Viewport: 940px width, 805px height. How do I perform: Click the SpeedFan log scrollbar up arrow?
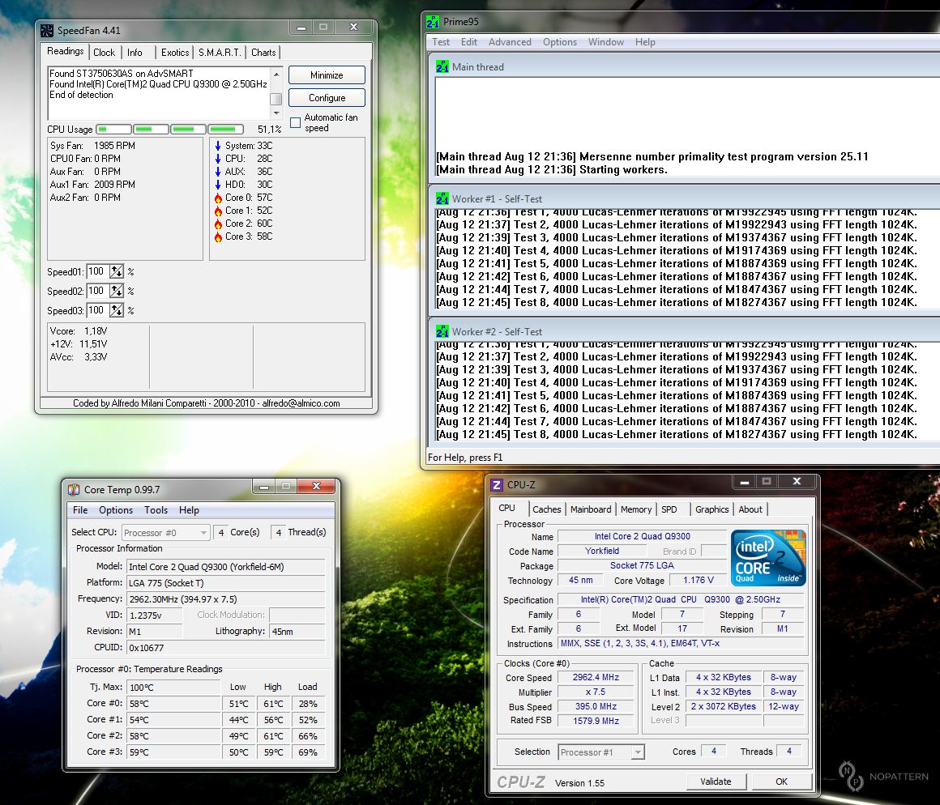[276, 75]
